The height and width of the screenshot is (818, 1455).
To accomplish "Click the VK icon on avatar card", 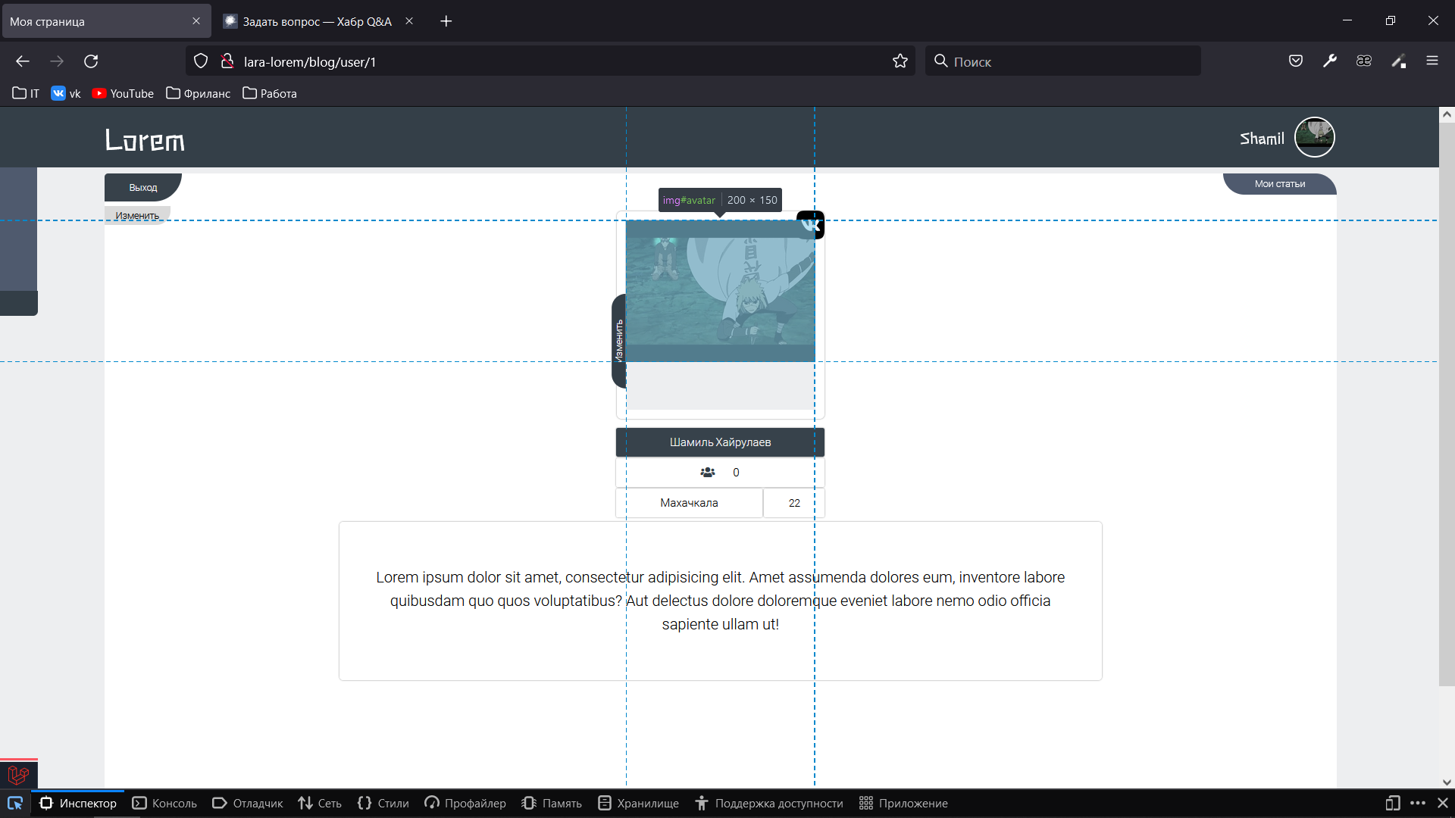I will [x=811, y=224].
